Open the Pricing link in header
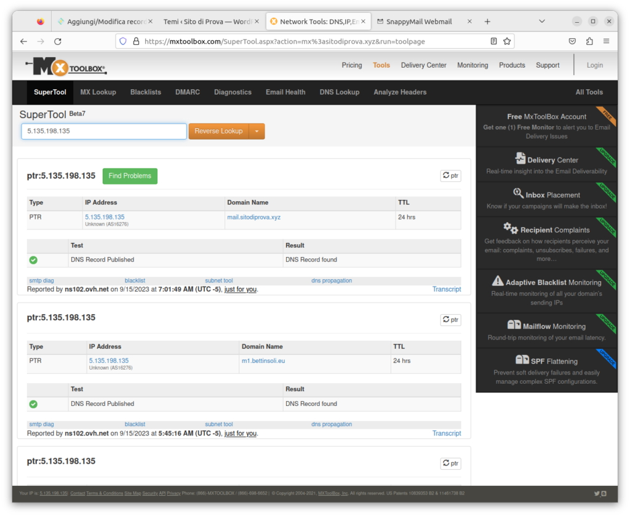The image size is (630, 516). [351, 65]
